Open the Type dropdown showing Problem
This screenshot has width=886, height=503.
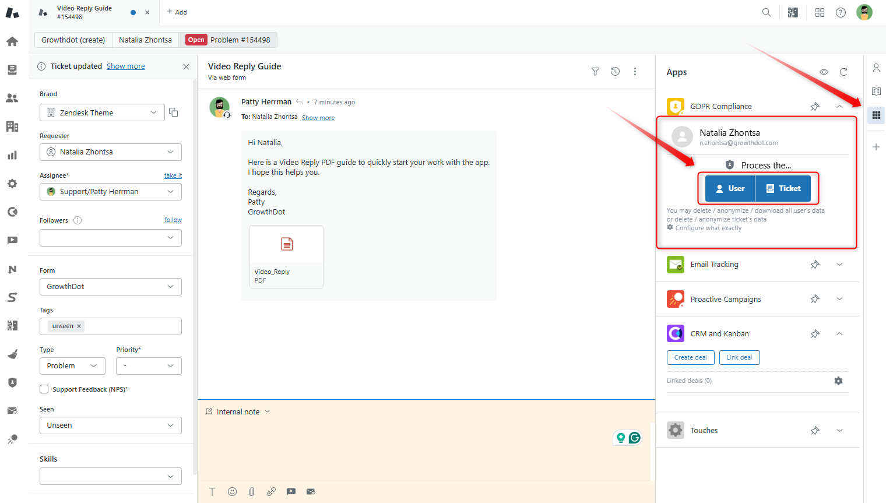(x=72, y=366)
